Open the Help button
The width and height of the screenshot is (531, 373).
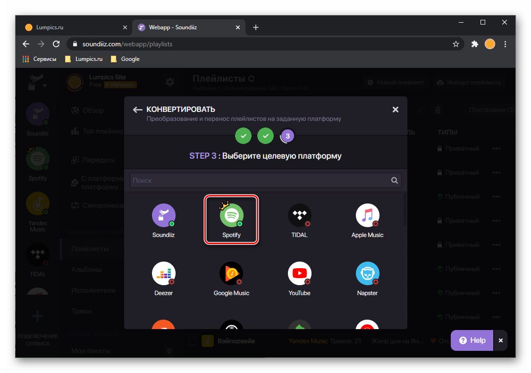(472, 340)
